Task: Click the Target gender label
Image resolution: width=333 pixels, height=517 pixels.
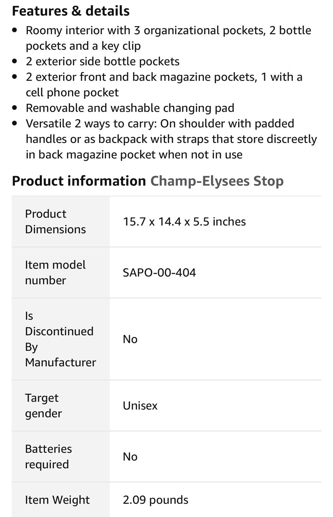Action: [x=43, y=406]
